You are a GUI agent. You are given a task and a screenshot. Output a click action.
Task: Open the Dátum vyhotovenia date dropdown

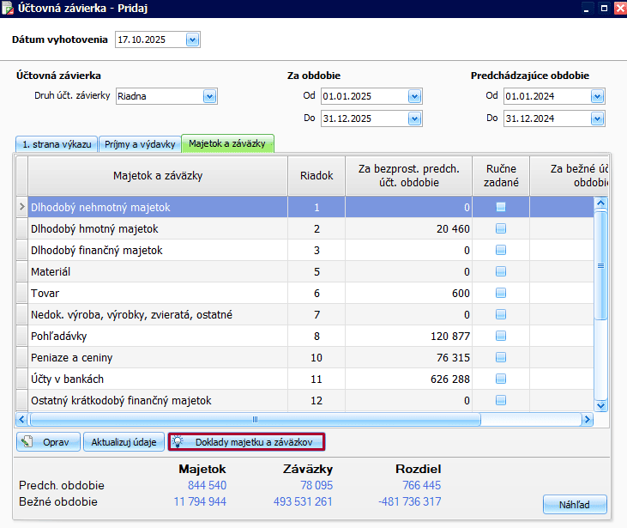click(x=192, y=39)
